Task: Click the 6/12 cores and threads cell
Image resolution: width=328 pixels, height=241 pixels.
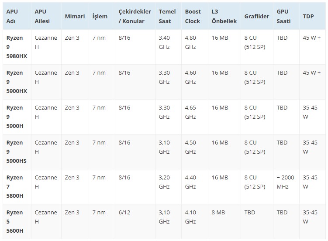Action: click(x=124, y=213)
